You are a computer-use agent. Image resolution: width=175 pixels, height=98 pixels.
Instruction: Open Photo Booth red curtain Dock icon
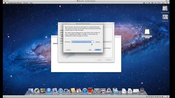point(91,91)
